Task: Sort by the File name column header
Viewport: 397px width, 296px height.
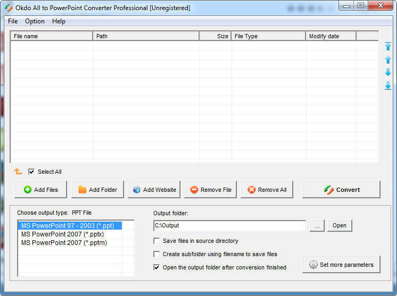Action: [52, 36]
